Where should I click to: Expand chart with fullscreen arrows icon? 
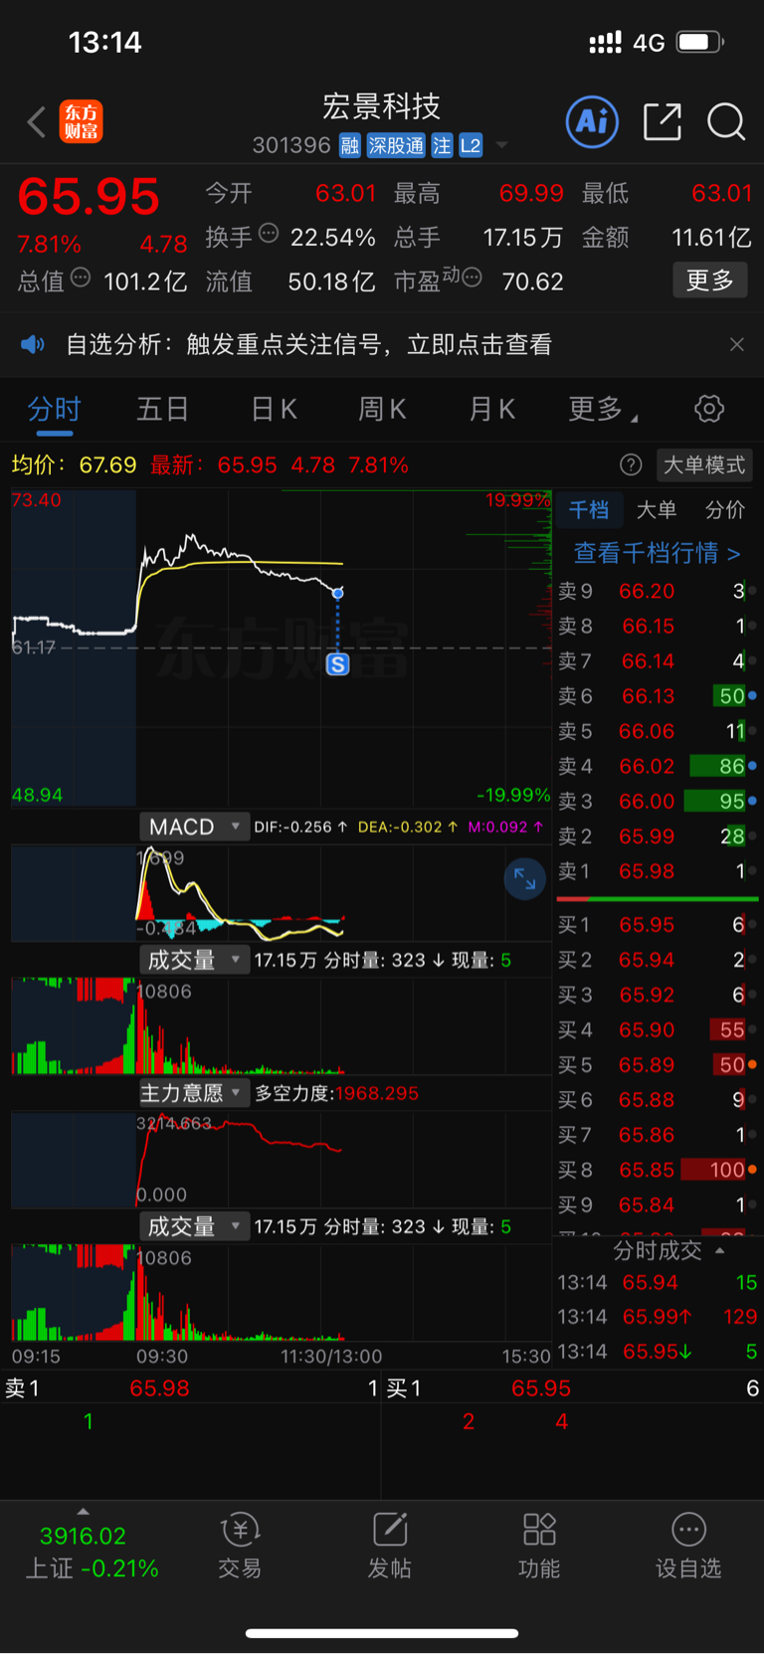tap(525, 879)
